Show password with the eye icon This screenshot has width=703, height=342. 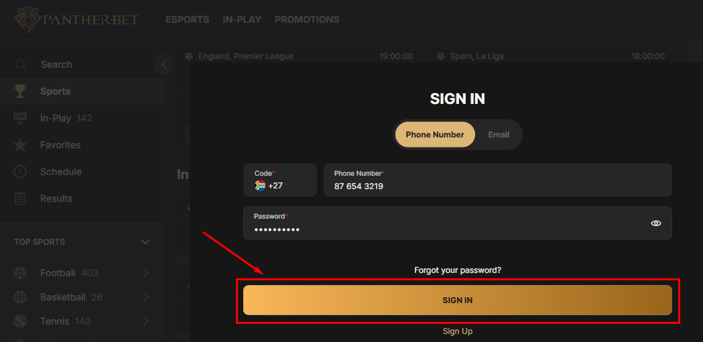point(656,223)
